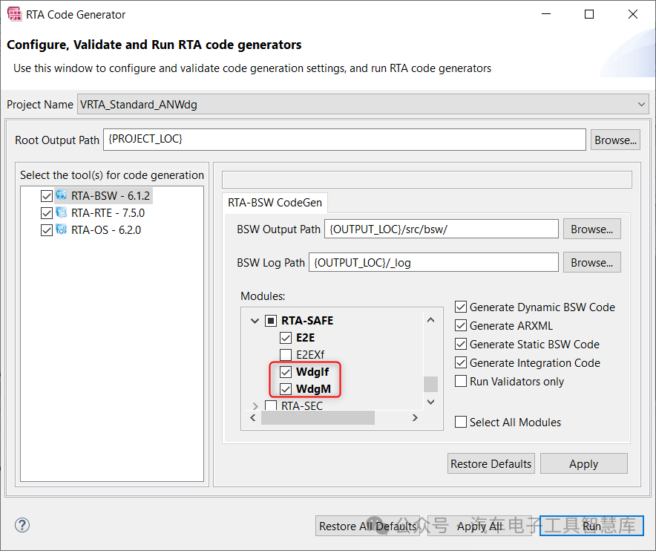The image size is (656, 551).
Task: Click the RTA Code Generator title icon
Action: (x=15, y=14)
